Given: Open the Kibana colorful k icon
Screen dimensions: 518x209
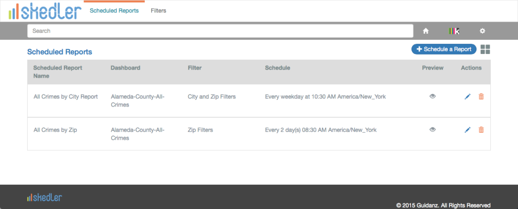Looking at the screenshot, I should (454, 31).
